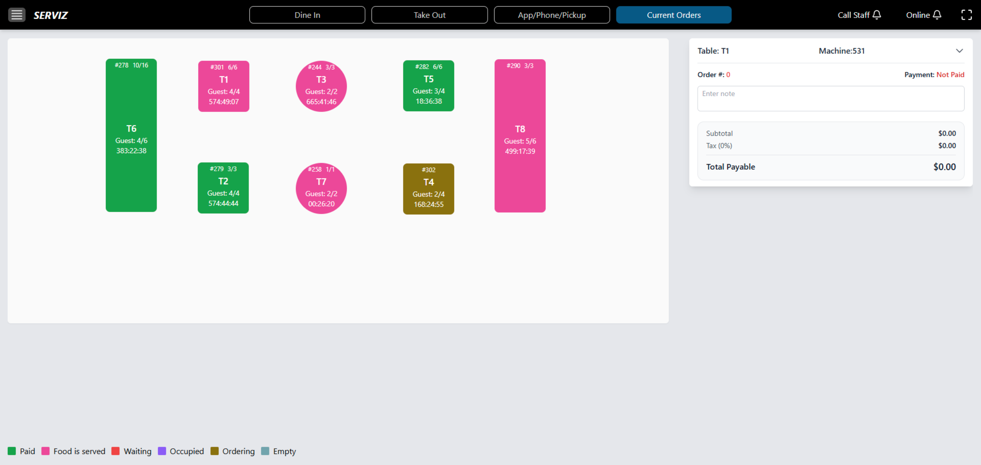This screenshot has width=981, height=465.
Task: Open round table T3
Action: pos(321,86)
